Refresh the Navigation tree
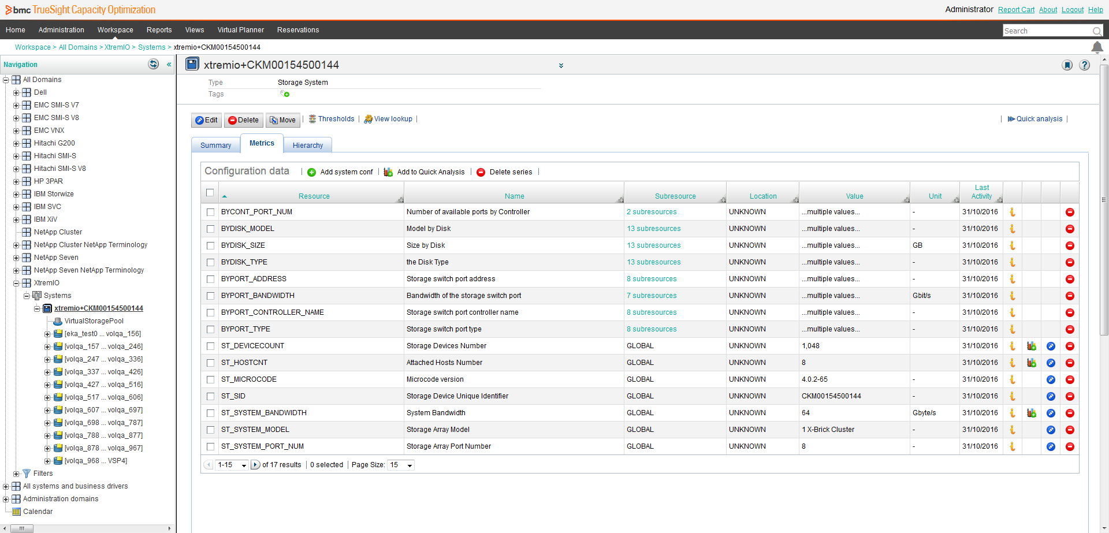1109x533 pixels. pyautogui.click(x=154, y=64)
